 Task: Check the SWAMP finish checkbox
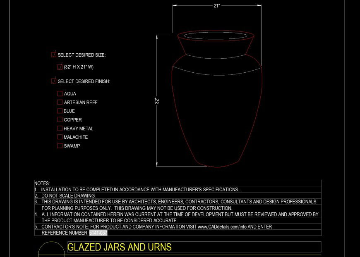(60, 145)
